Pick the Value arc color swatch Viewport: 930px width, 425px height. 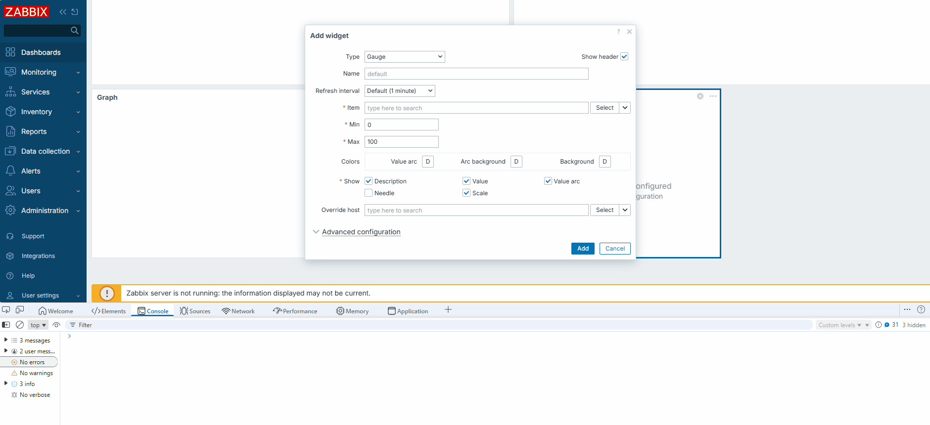click(x=428, y=162)
